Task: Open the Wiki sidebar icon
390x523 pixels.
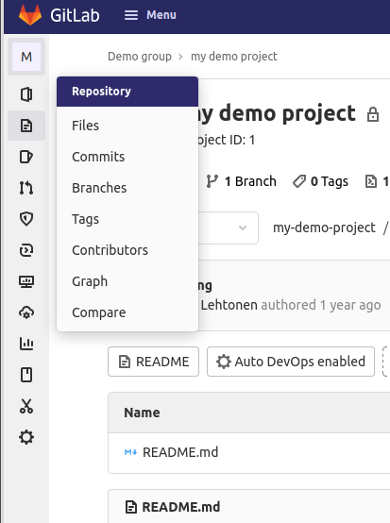Action: click(26, 375)
